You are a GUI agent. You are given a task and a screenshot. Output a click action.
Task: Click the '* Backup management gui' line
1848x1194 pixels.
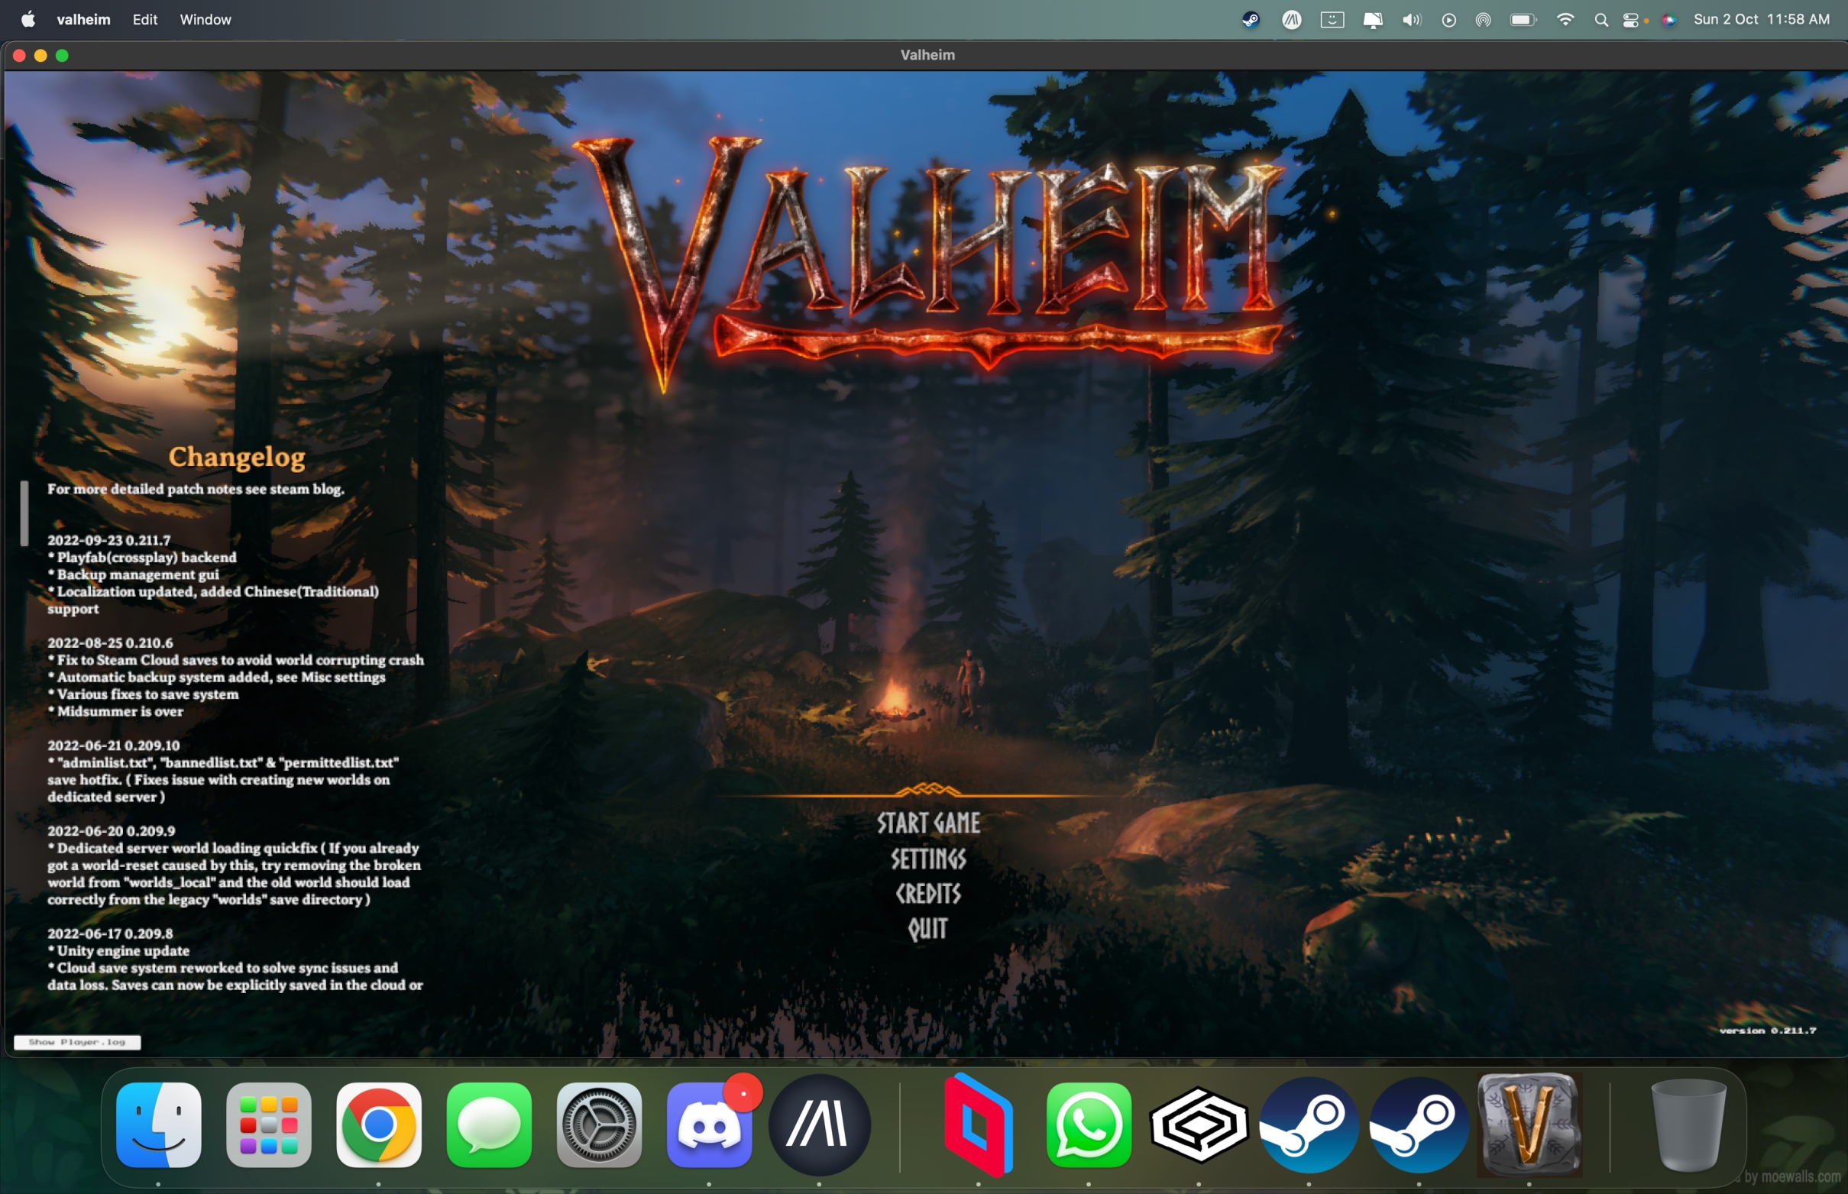pyautogui.click(x=134, y=574)
